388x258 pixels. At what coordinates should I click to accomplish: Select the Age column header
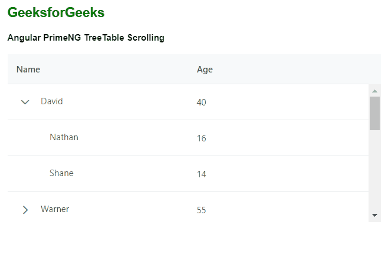[x=205, y=70]
